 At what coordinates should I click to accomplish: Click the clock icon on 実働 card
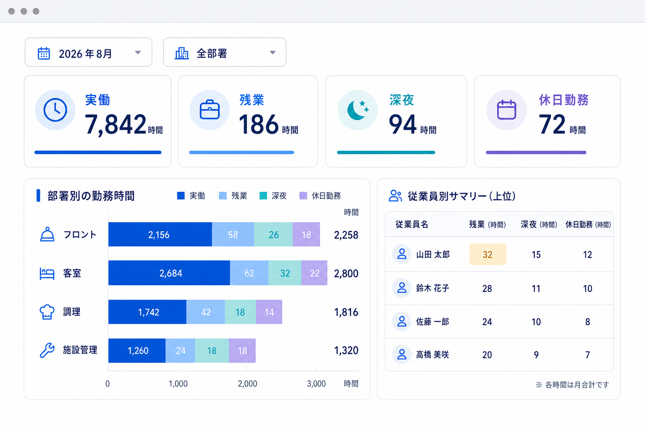[55, 110]
